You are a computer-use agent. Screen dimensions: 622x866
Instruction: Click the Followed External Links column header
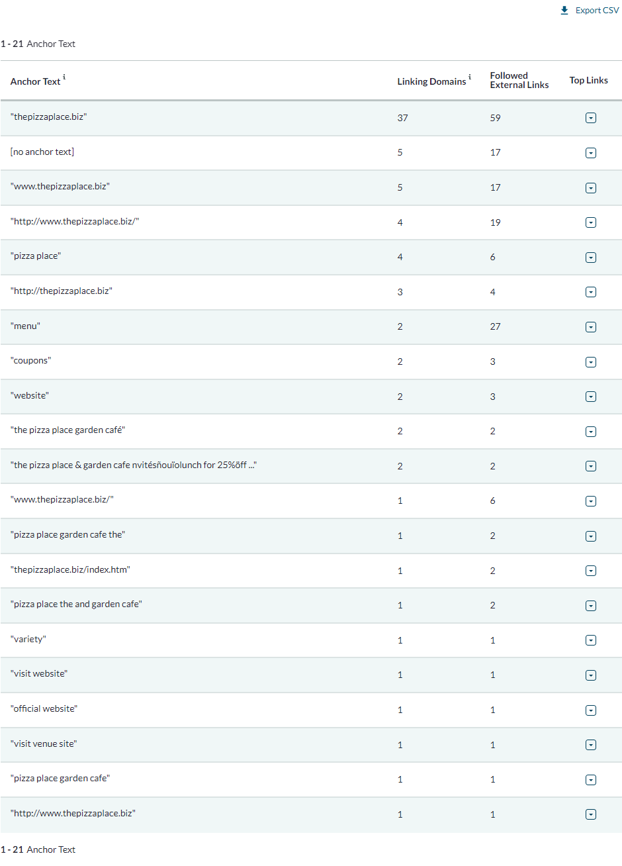coord(519,81)
